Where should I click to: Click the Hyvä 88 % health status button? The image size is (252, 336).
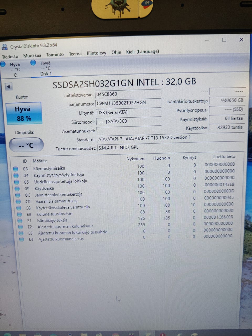click(x=23, y=113)
